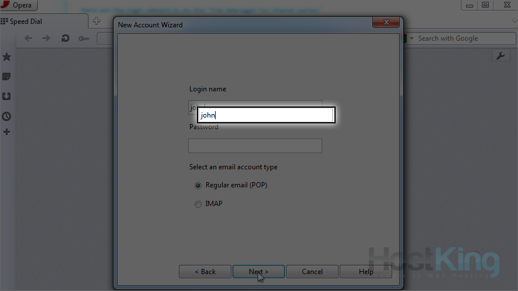Reload the page with the refresh icon

[65, 39]
